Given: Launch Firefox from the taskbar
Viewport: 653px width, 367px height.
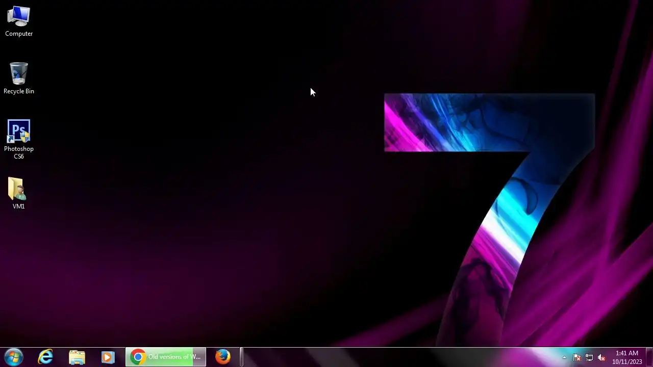Looking at the screenshot, I should click(x=223, y=357).
